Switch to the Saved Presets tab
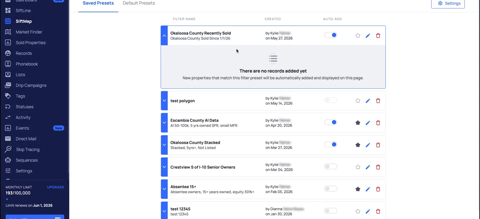480x219 pixels. click(x=98, y=3)
